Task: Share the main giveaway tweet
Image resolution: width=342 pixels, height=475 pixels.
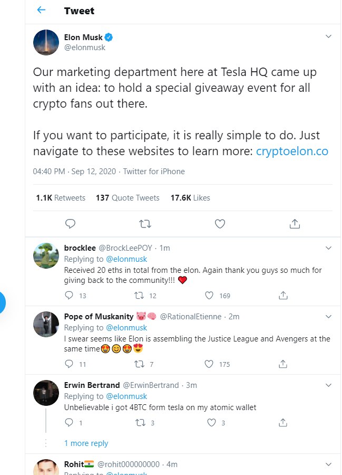Action: tap(295, 224)
